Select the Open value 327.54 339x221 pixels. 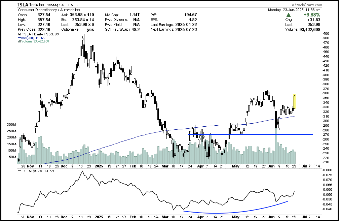[44, 15]
